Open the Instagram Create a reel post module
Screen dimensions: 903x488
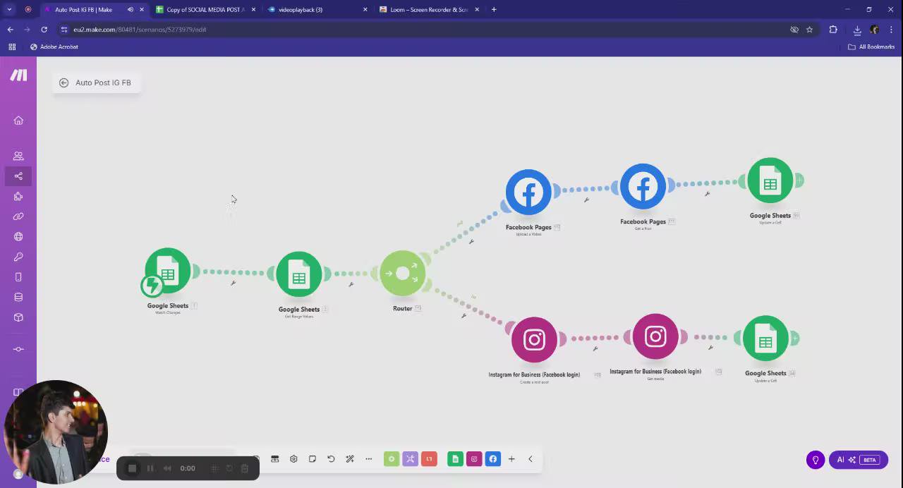pyautogui.click(x=534, y=340)
